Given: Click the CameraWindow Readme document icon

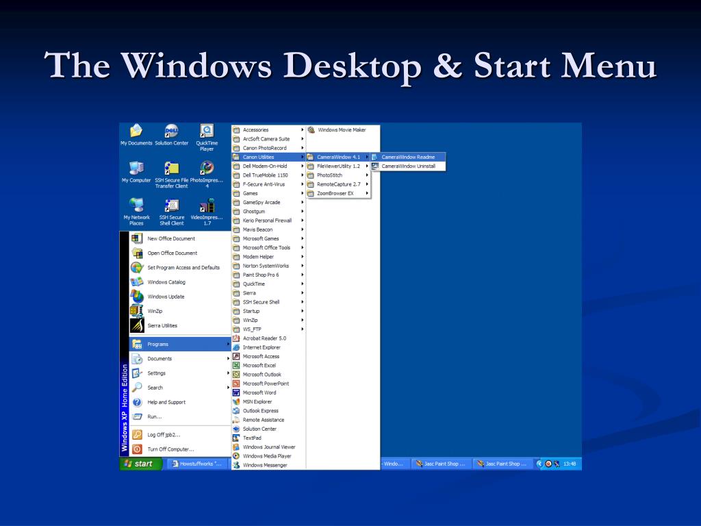Looking at the screenshot, I should click(x=375, y=157).
